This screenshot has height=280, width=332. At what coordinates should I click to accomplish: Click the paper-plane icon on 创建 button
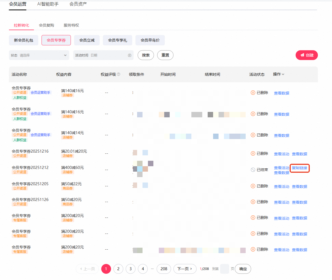click(x=302, y=55)
